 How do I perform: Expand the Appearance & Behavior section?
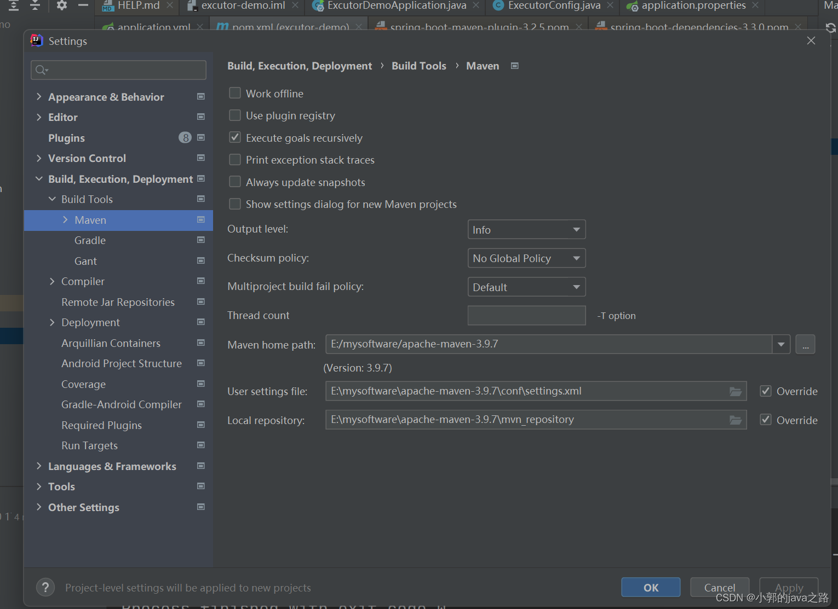(39, 97)
